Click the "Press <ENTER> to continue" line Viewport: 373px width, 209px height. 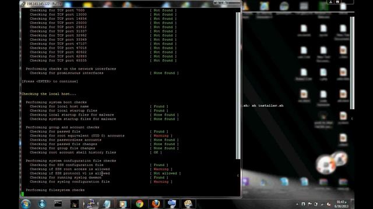tap(50, 81)
